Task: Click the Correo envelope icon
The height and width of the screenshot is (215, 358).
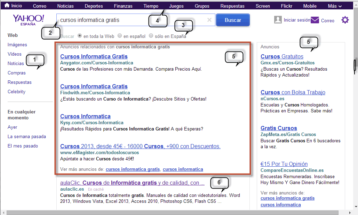Action: pyautogui.click(x=315, y=20)
